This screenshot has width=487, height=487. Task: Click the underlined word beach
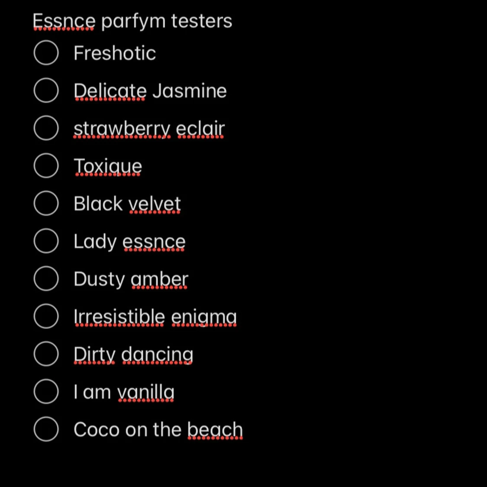(x=215, y=429)
